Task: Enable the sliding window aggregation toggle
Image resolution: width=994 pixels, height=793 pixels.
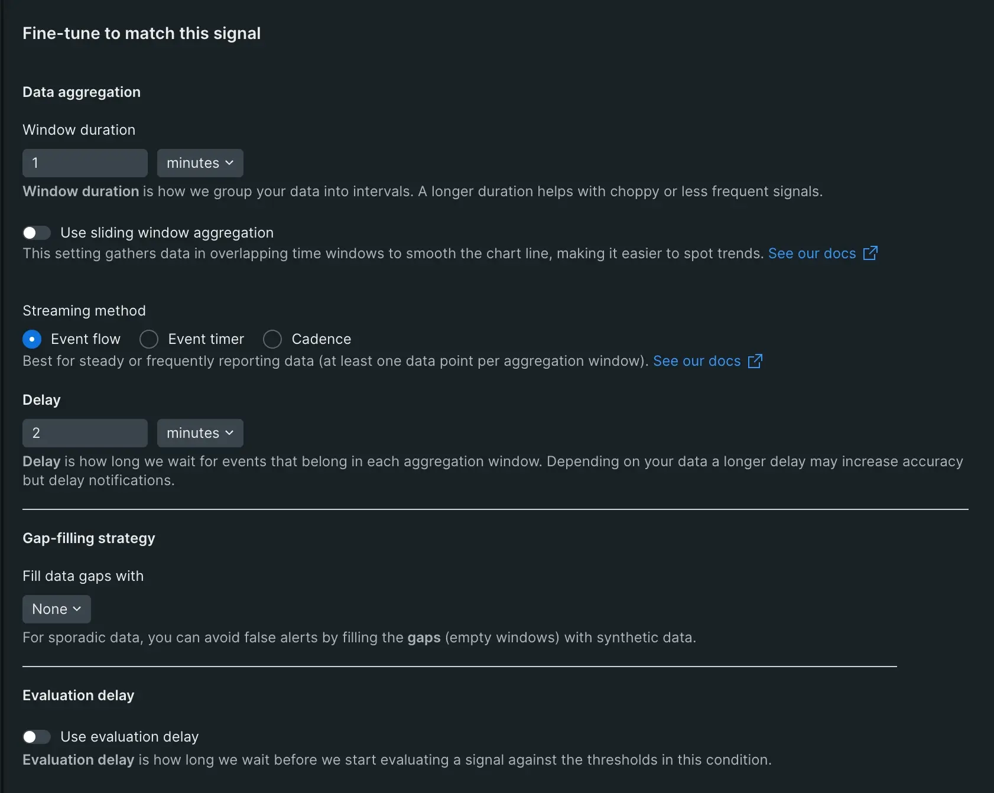Action: [36, 233]
